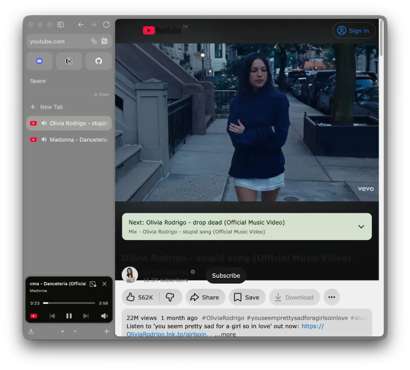Click the page vertical scrollbar
410x370 pixels.
(x=381, y=38)
